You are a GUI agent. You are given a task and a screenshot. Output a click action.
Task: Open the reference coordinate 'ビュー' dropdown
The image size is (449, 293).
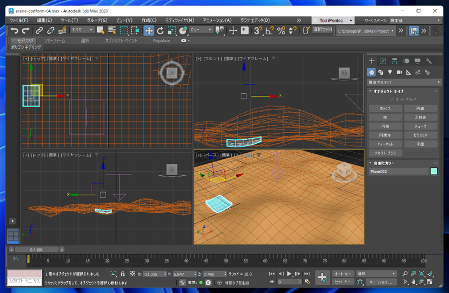201,30
